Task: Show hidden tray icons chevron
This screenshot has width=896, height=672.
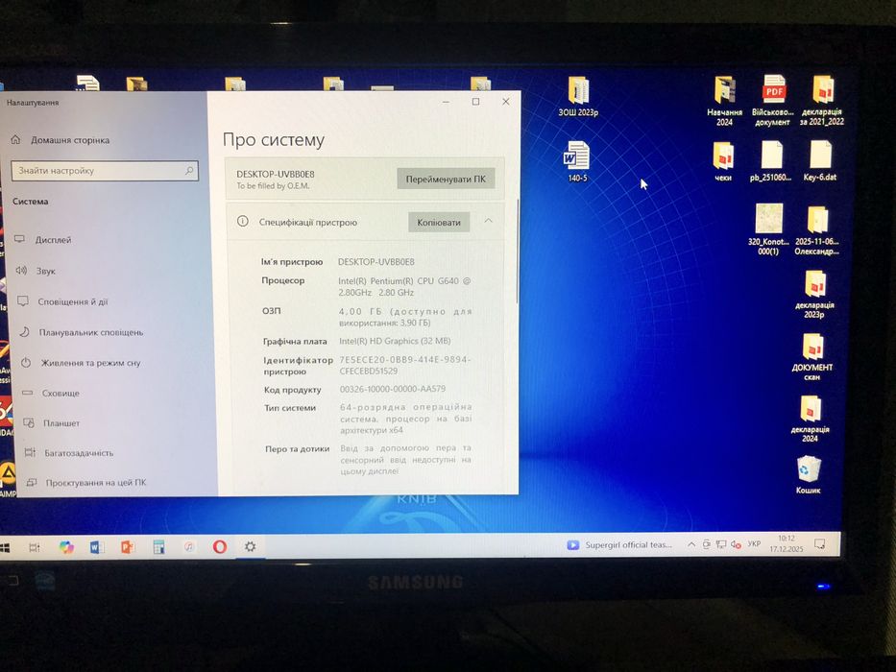Action: tap(690, 544)
